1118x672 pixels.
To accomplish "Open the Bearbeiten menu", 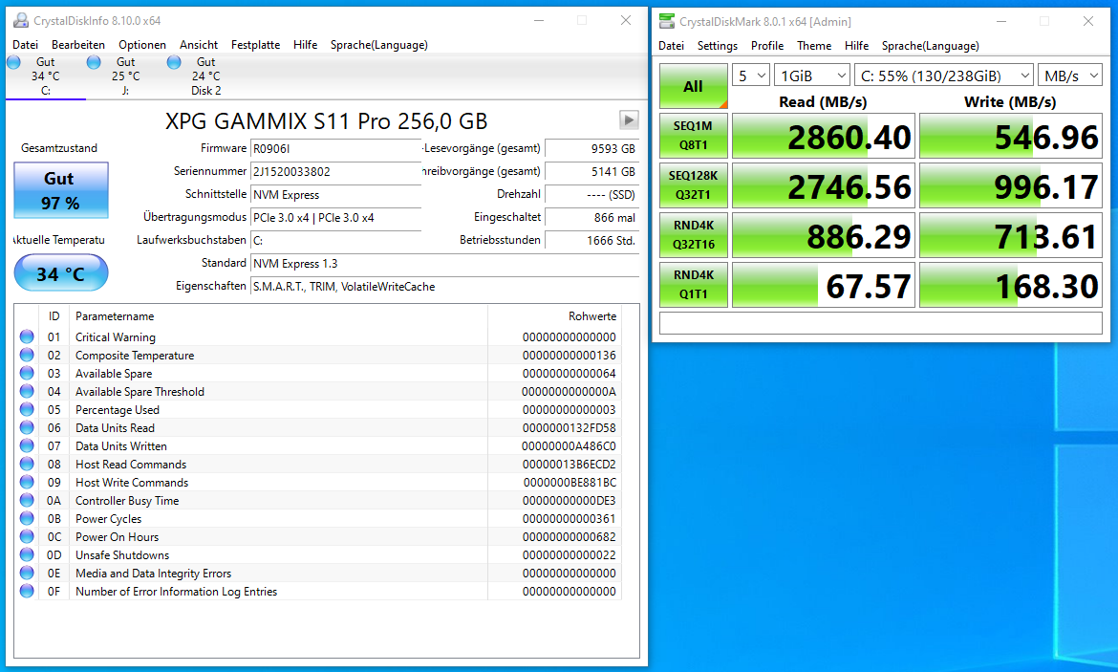I will (x=78, y=45).
